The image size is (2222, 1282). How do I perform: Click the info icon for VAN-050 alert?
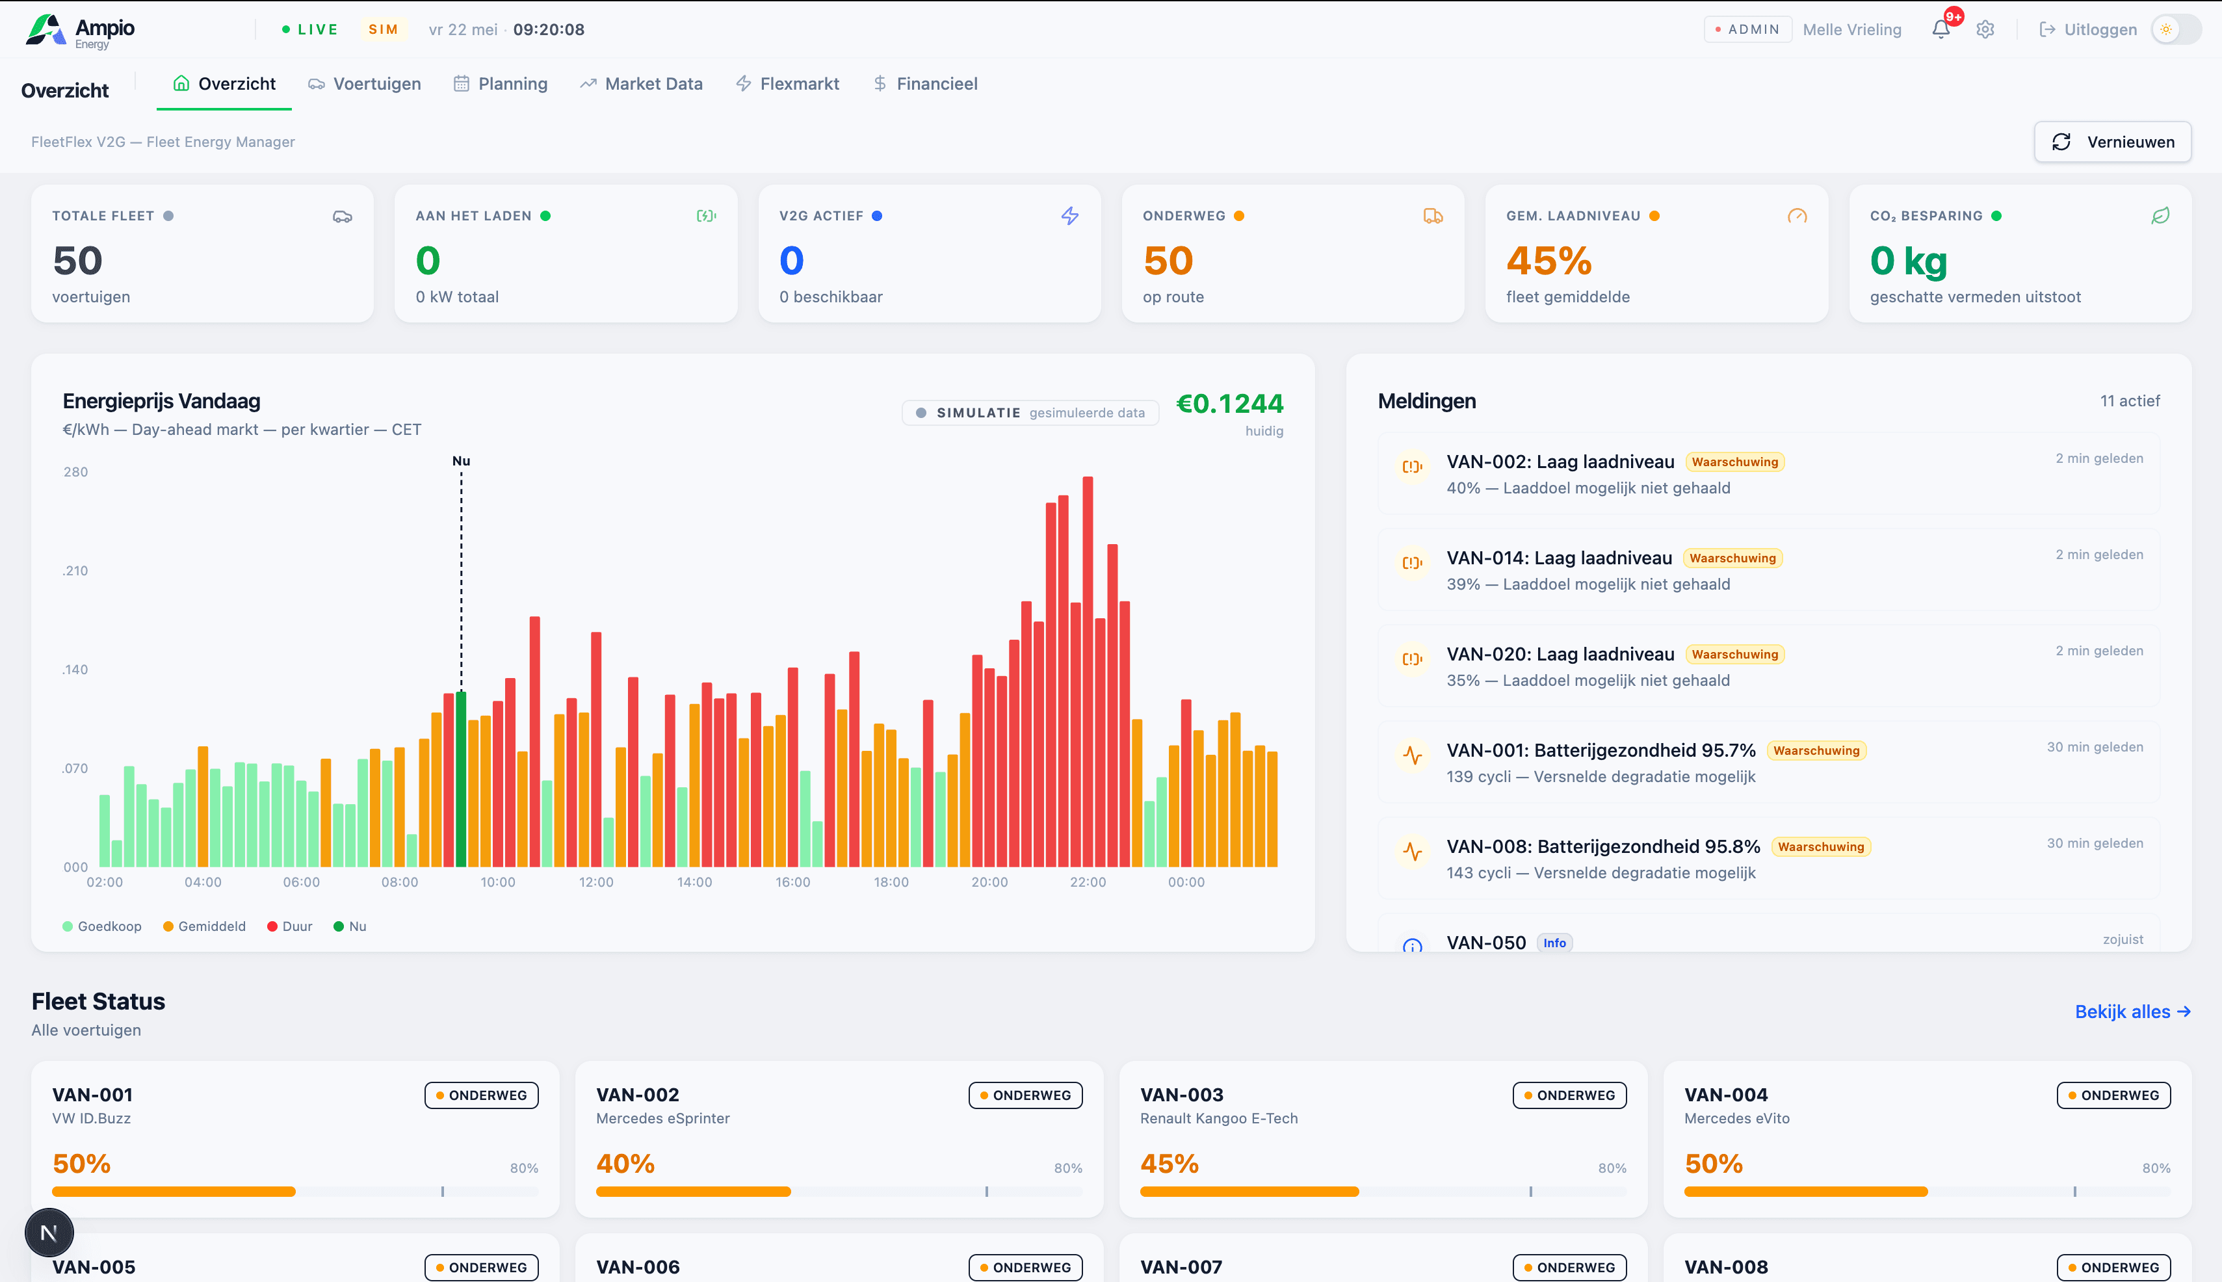point(1412,947)
